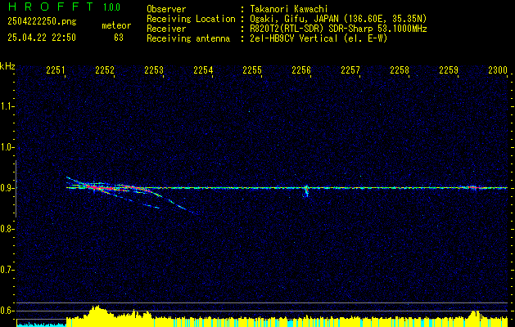The height and width of the screenshot is (327, 515).
Task: Click the 2el-HB9CV Vertical antenna value
Action: pos(318,38)
